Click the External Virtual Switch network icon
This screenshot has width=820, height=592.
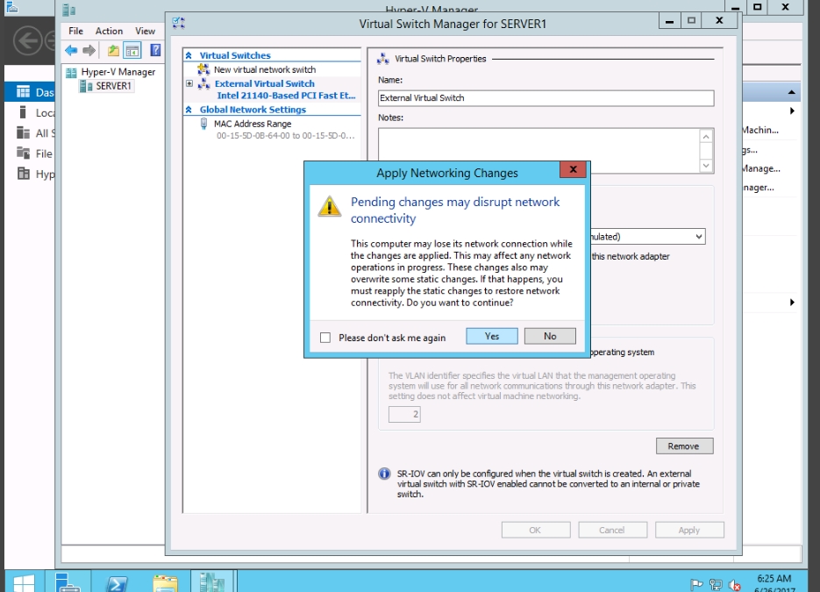203,83
